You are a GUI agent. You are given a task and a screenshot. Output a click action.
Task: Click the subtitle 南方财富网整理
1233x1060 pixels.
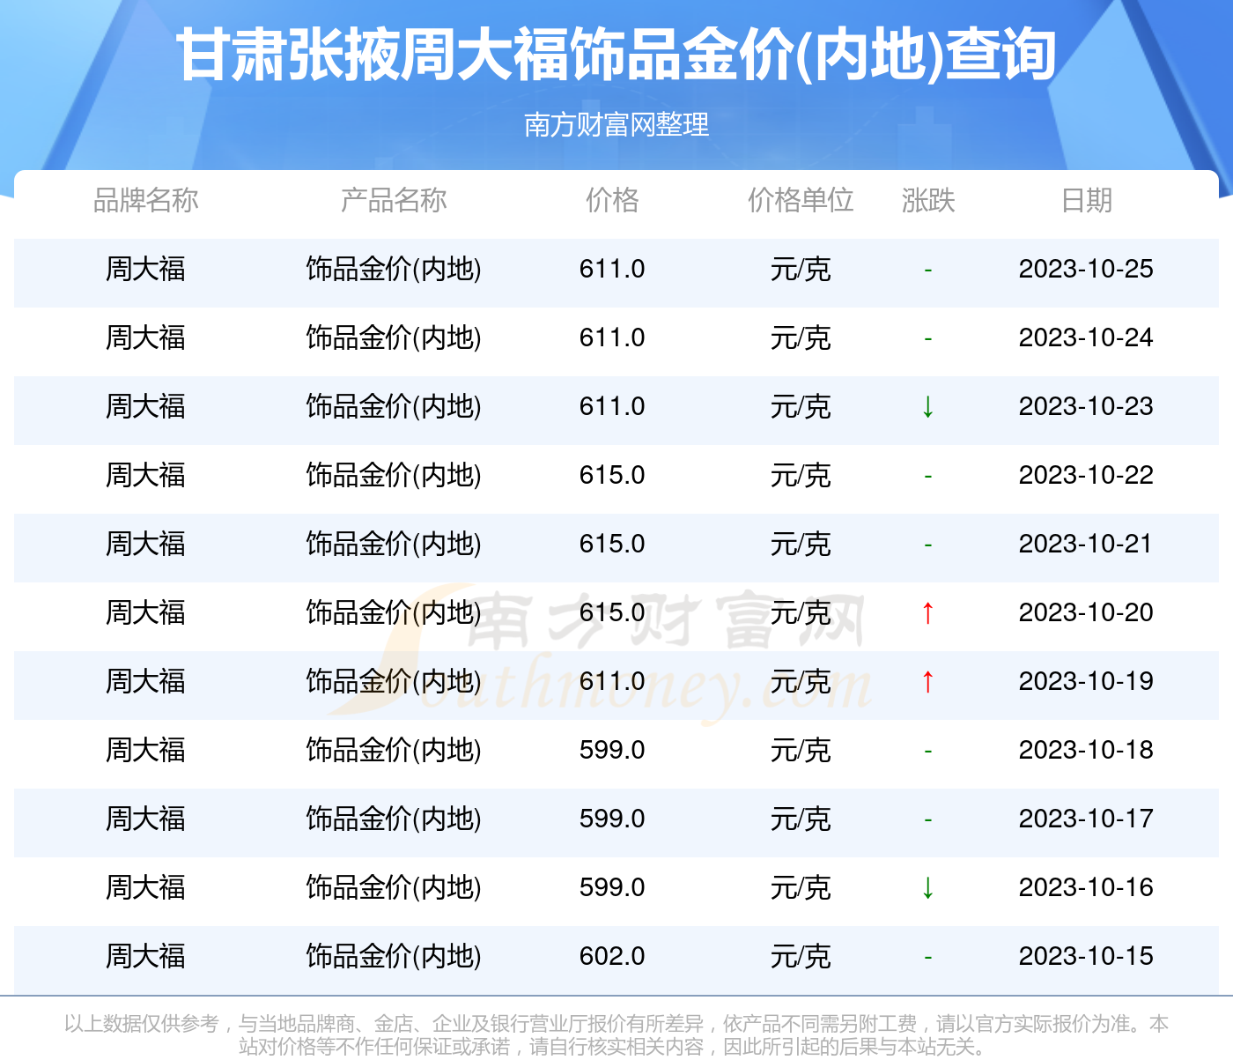pyautogui.click(x=616, y=124)
